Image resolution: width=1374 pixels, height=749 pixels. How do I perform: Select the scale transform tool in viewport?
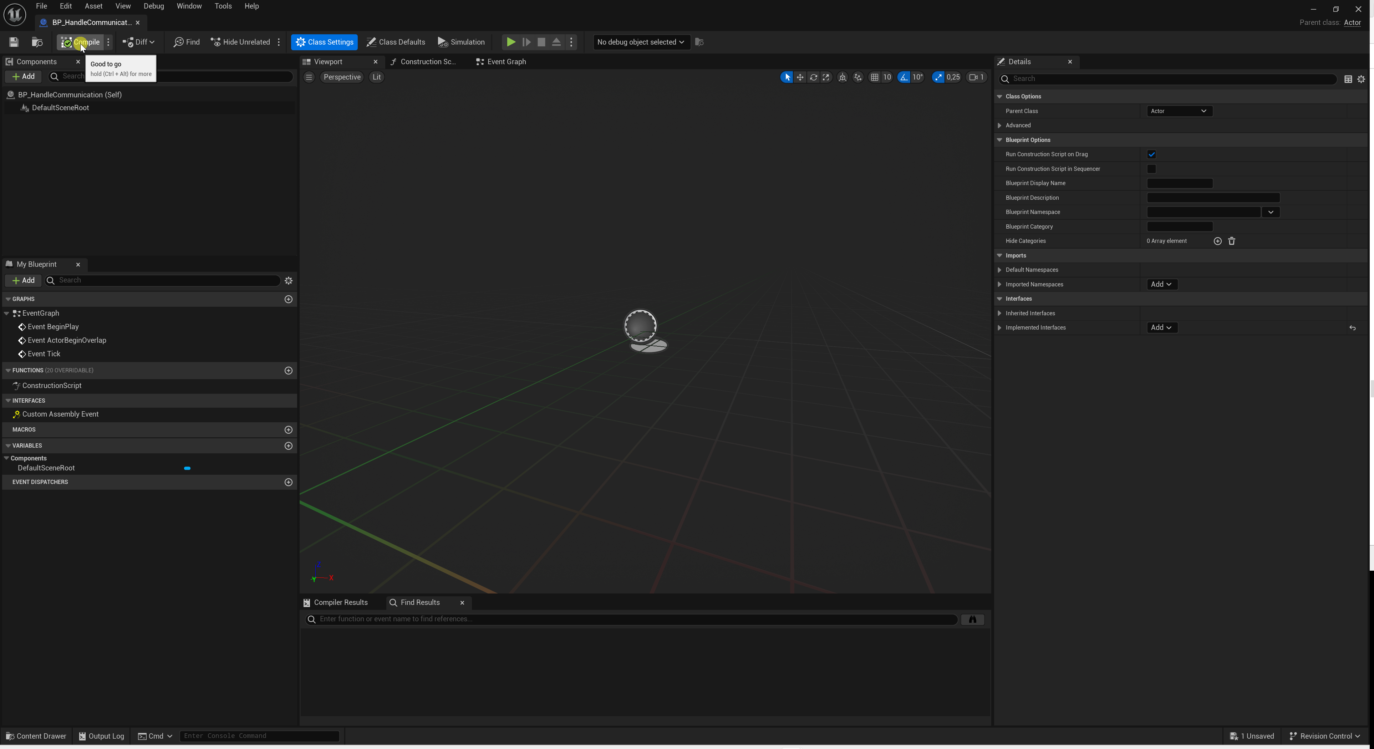coord(826,77)
